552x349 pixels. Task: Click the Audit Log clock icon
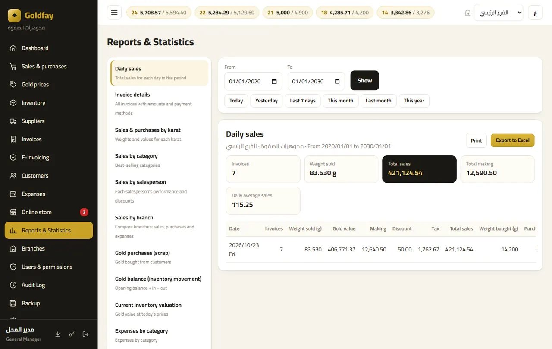13,285
